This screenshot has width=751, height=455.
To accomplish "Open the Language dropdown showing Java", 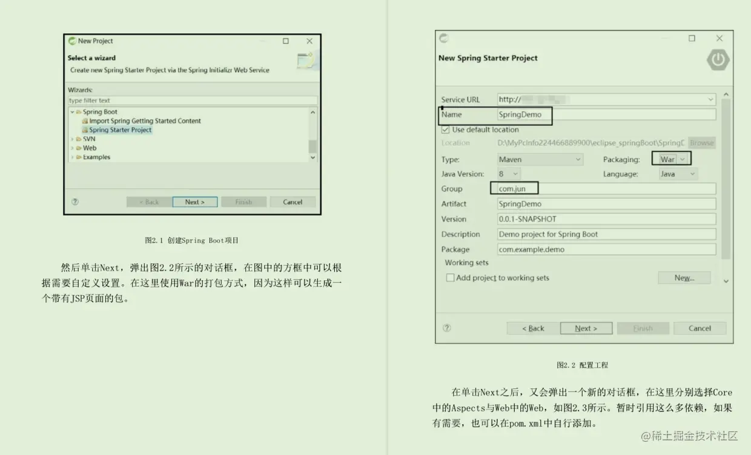I will coord(678,174).
